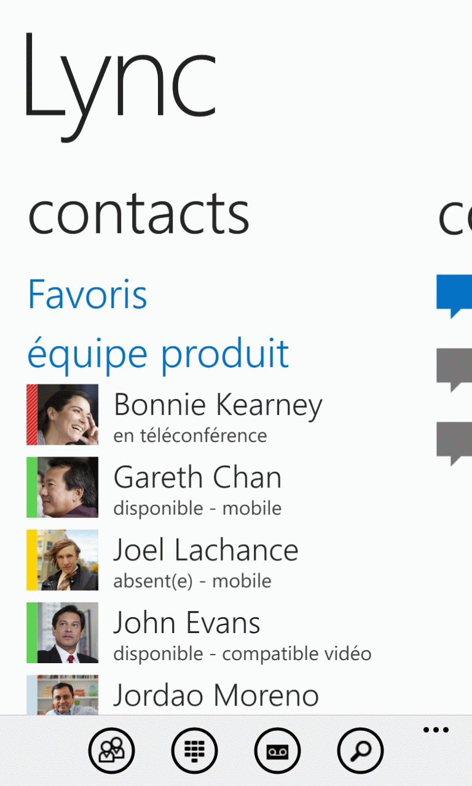Screen dimensions: 472x786
Task: Open the blue unread conversation bubble
Action: (x=454, y=297)
